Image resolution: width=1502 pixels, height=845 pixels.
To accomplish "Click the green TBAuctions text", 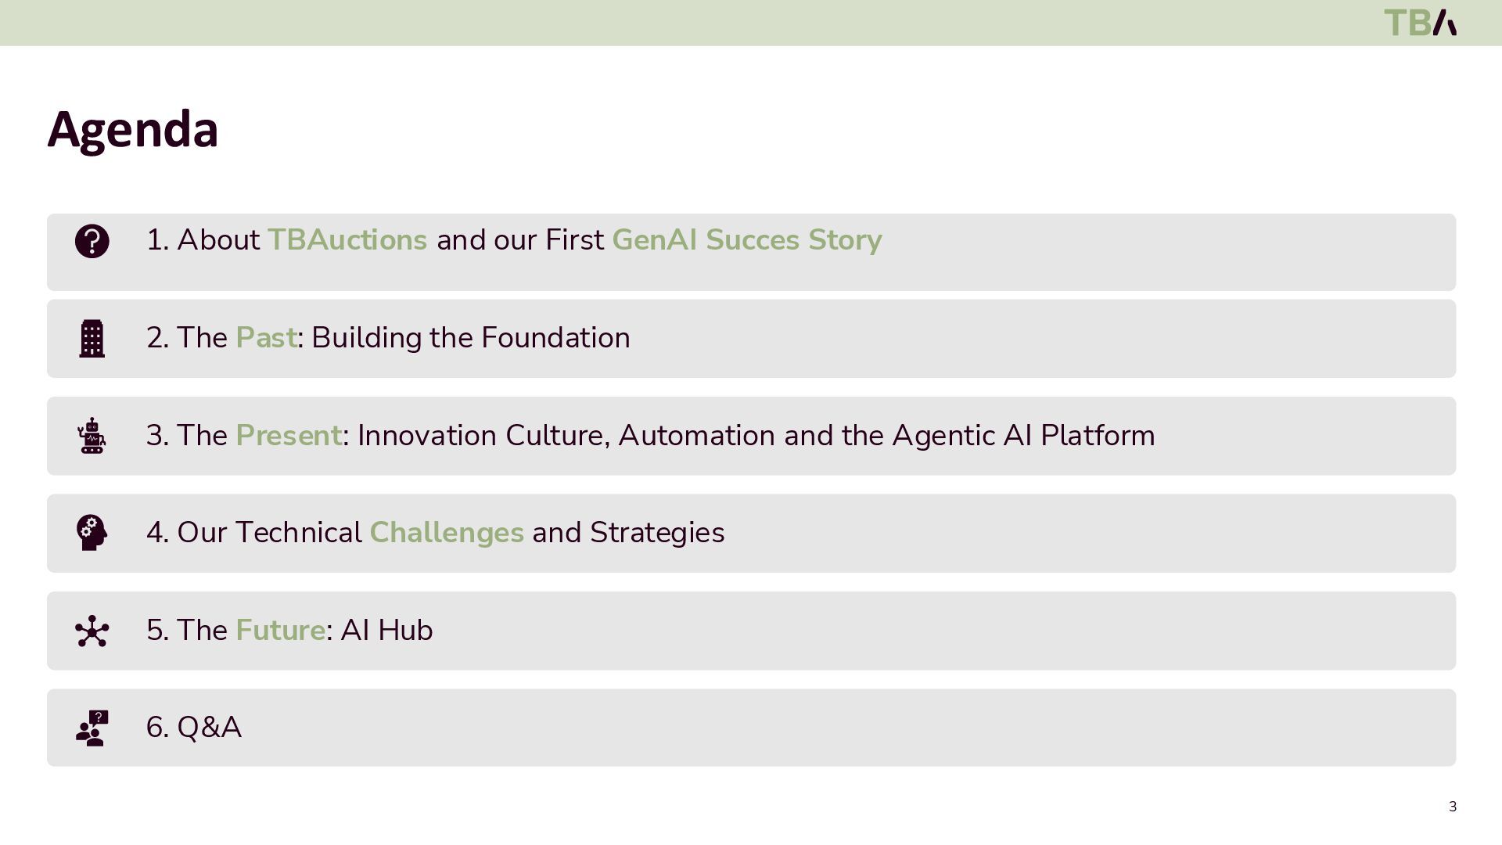I will tap(347, 239).
